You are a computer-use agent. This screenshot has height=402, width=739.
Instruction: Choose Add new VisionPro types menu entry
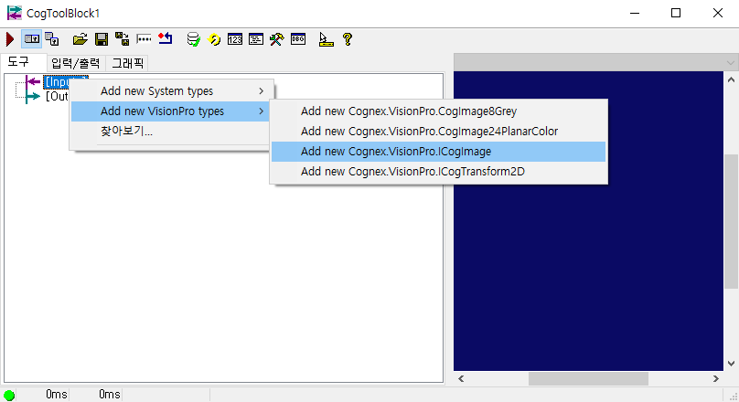click(x=171, y=111)
